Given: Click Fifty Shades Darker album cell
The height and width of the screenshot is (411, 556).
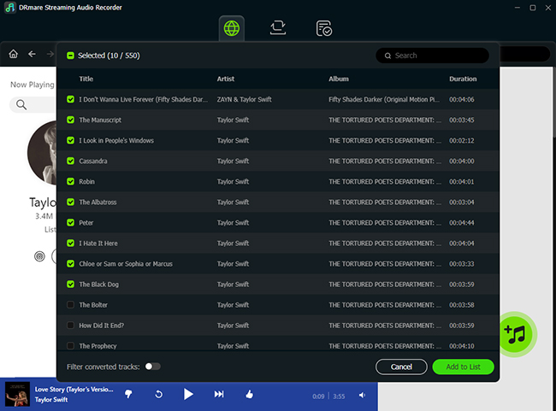Looking at the screenshot, I should (384, 100).
